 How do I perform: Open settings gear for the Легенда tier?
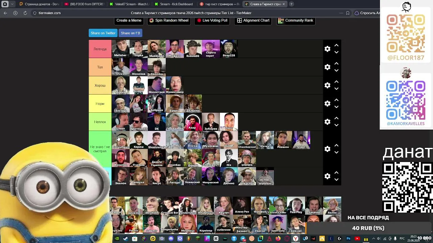[x=327, y=49]
